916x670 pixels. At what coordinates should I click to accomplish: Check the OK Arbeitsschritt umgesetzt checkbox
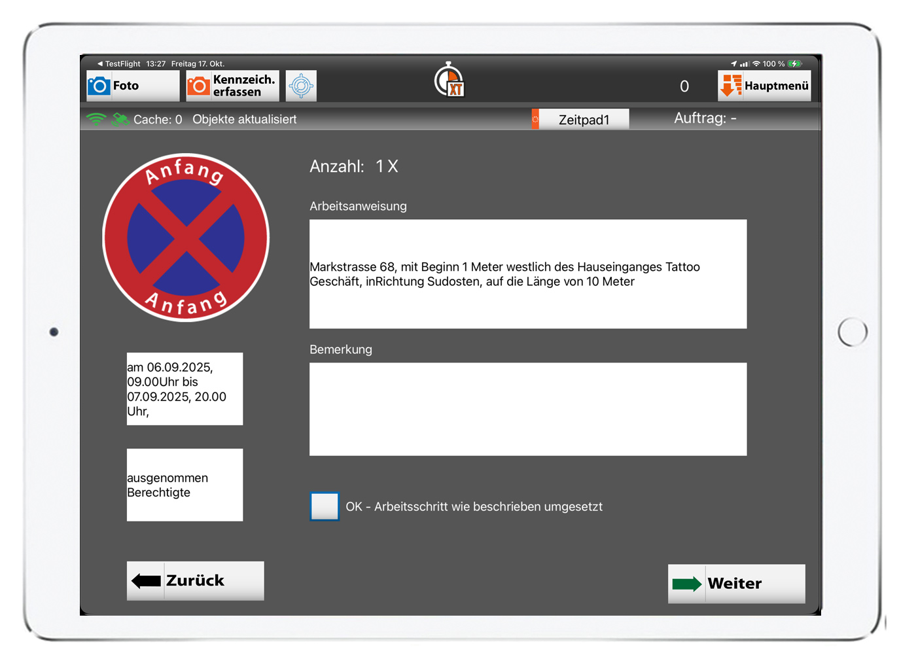(325, 506)
